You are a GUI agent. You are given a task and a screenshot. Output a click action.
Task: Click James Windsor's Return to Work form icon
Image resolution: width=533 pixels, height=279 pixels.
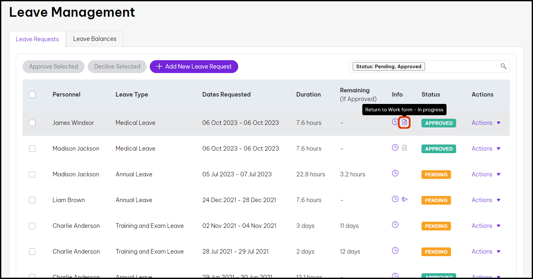click(404, 122)
